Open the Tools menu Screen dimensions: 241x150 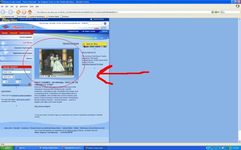point(32,7)
